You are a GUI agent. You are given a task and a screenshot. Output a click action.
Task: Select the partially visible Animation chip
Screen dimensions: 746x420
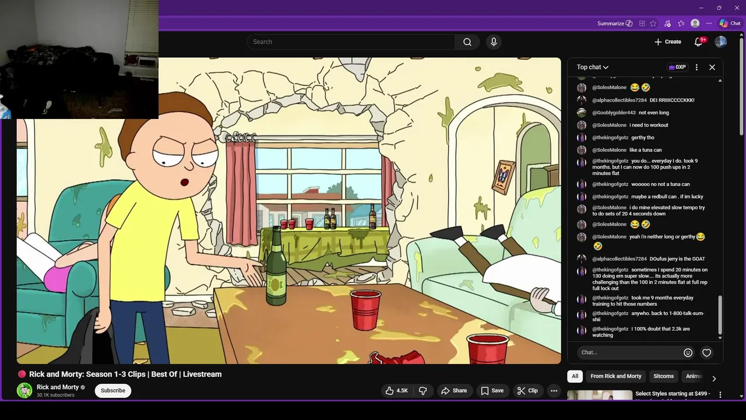tap(694, 376)
